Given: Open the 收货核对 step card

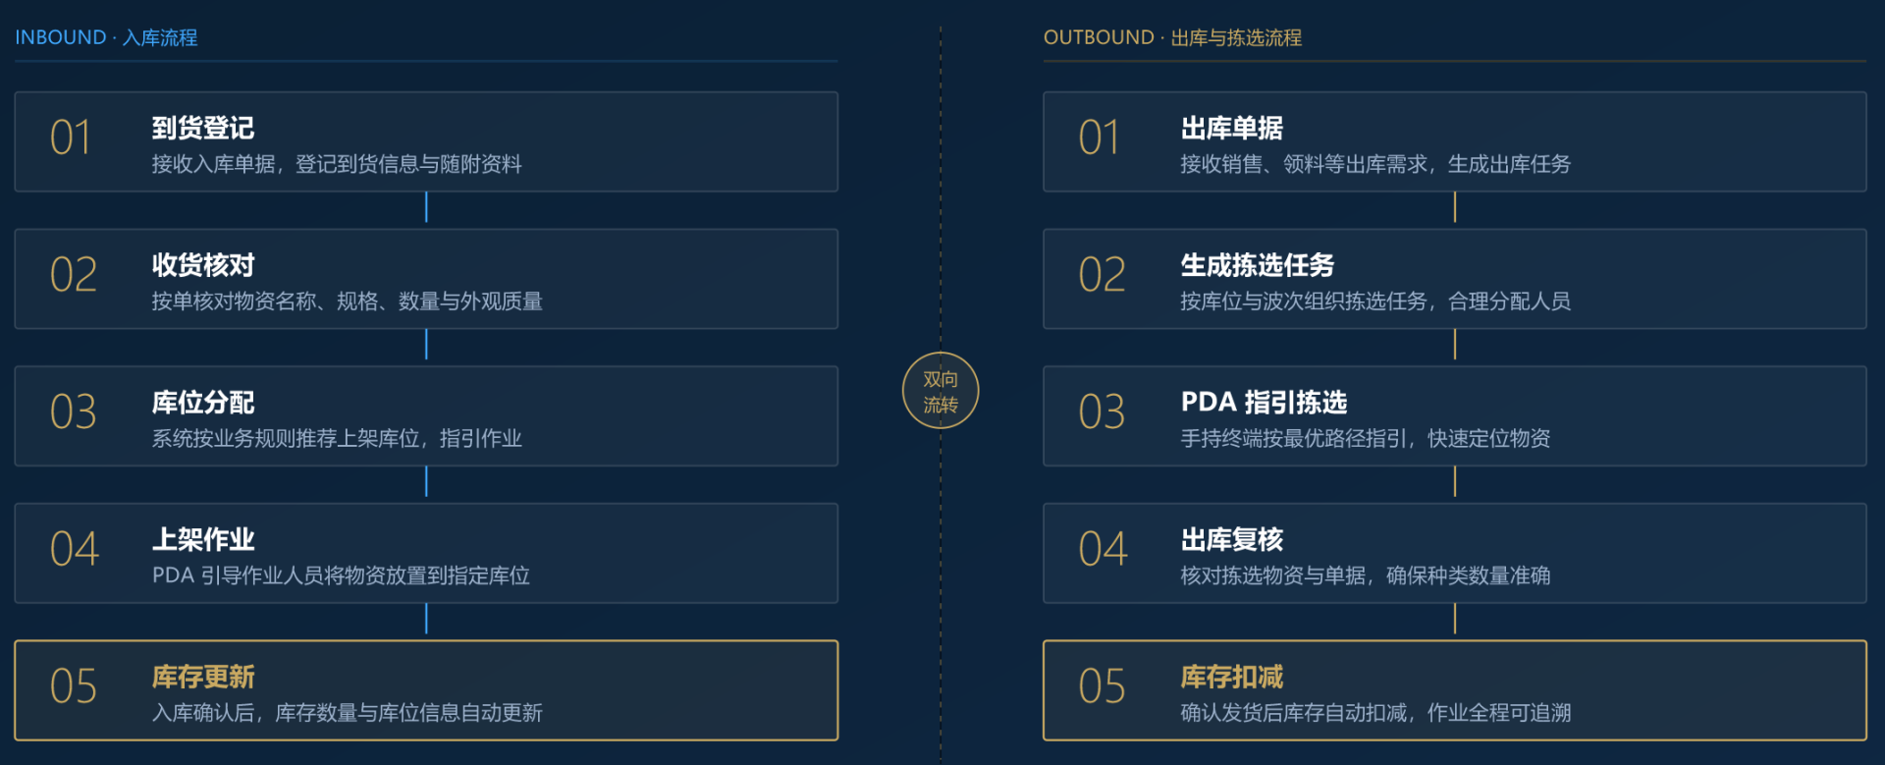Looking at the screenshot, I should point(426,279).
